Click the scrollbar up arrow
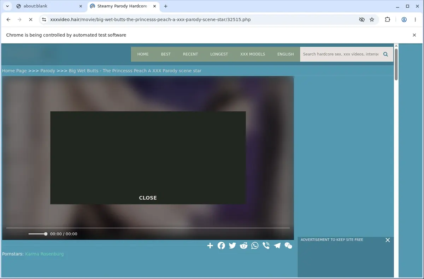Screen dimensions: 424x279 [396, 46]
